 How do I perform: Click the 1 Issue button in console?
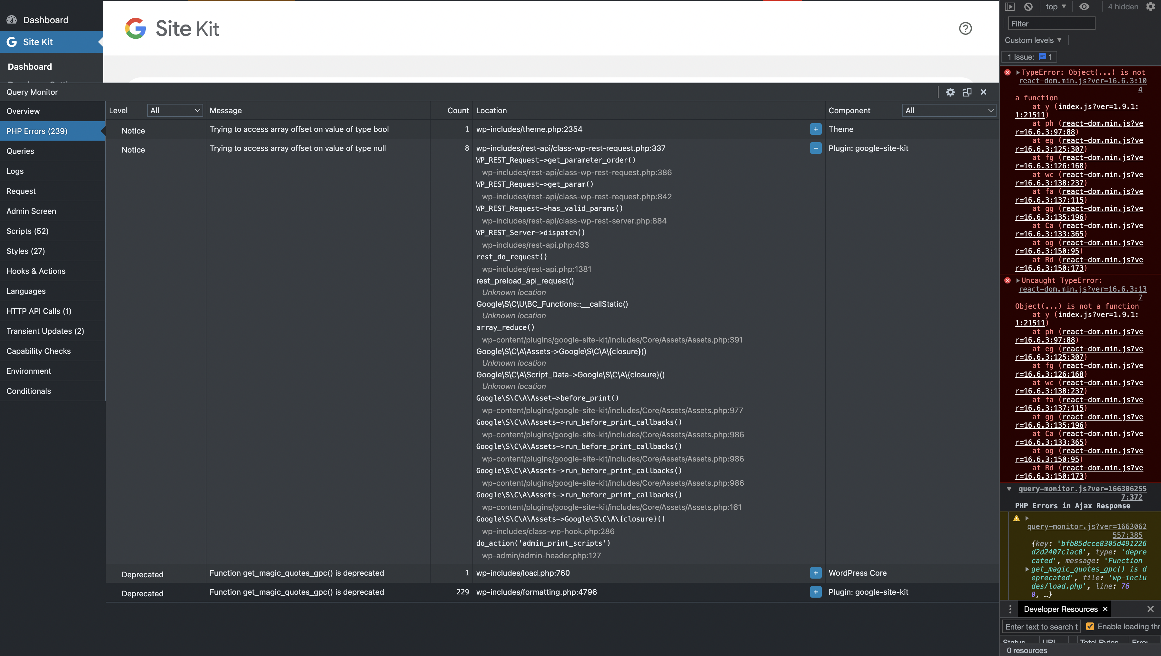click(x=1029, y=57)
